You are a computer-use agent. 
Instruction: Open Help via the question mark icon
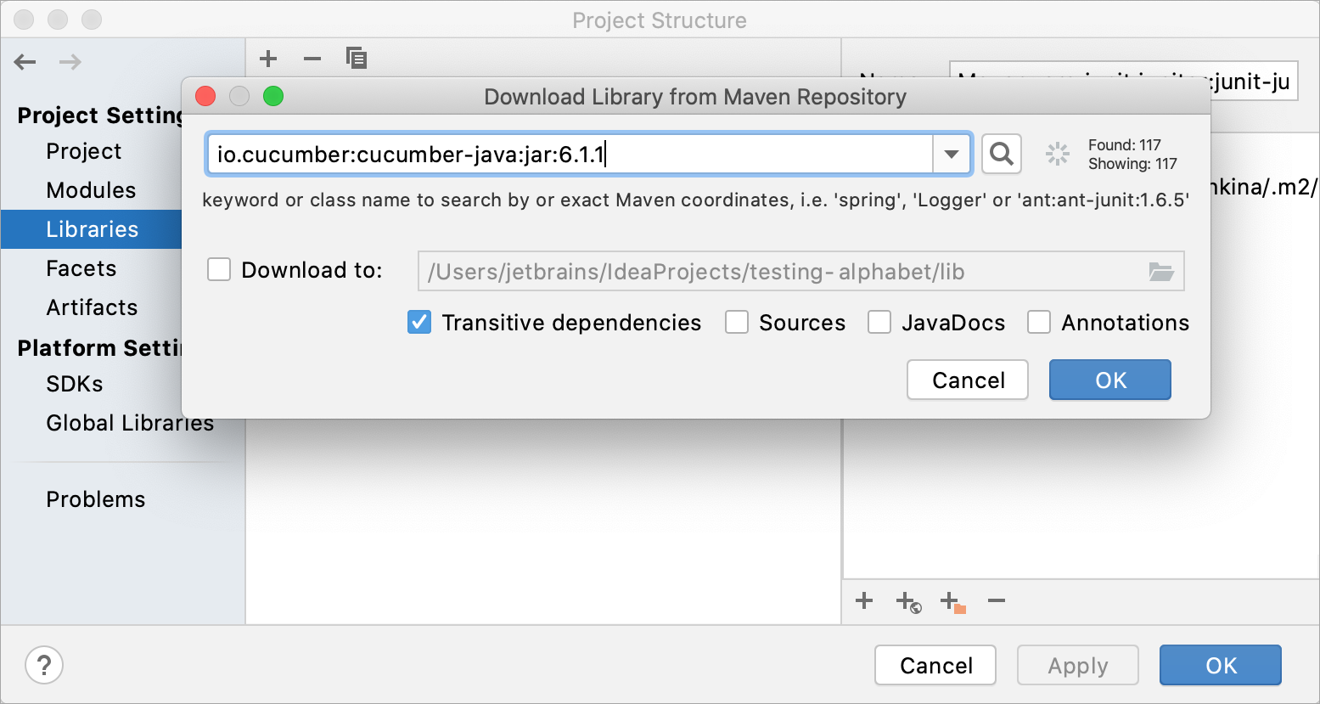point(43,665)
